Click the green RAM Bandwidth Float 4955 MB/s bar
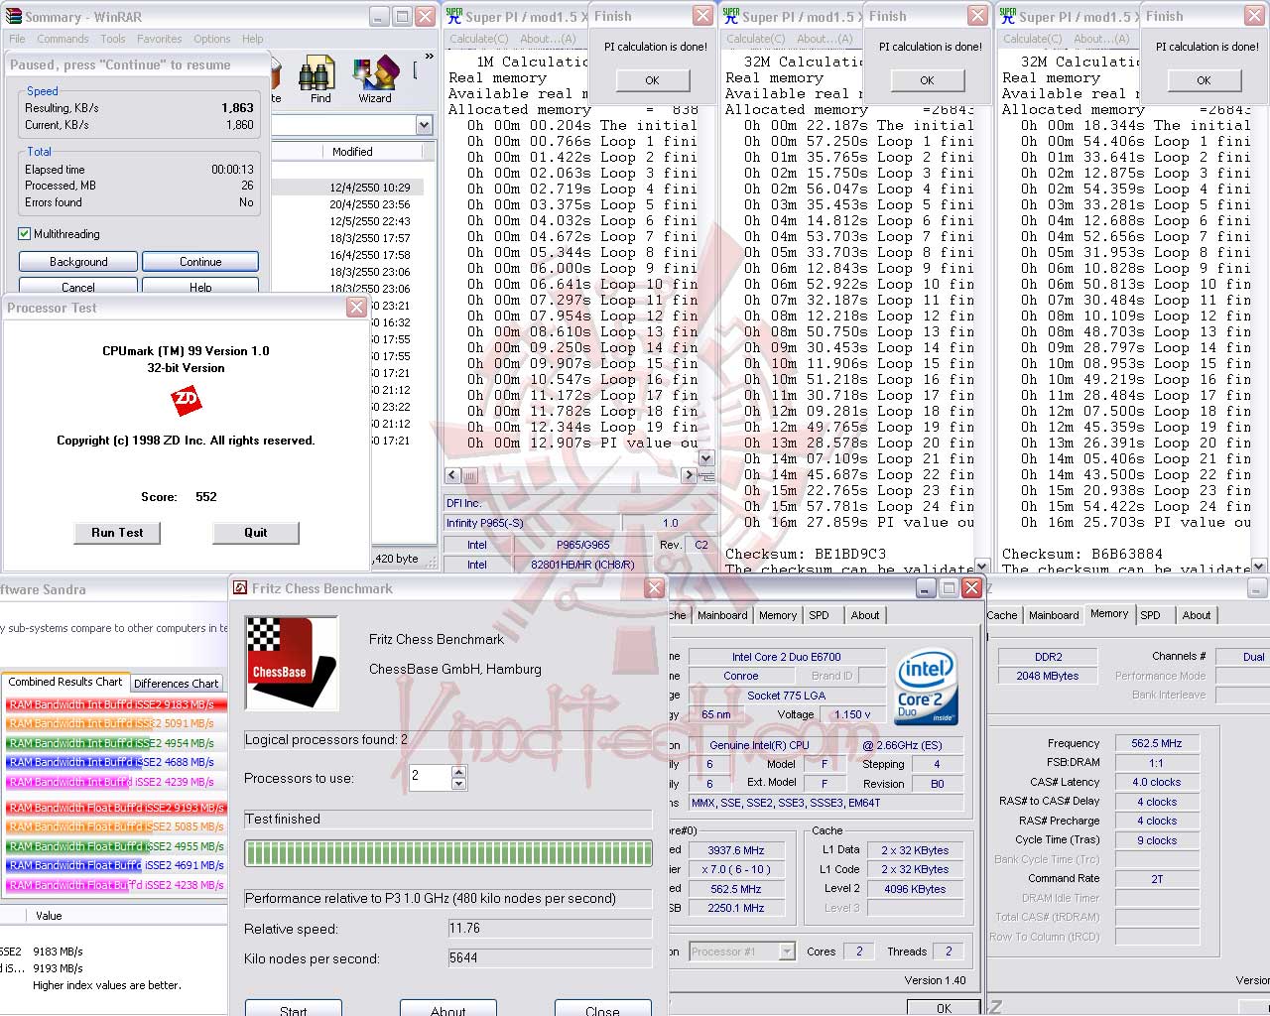This screenshot has width=1270, height=1016. (x=117, y=846)
